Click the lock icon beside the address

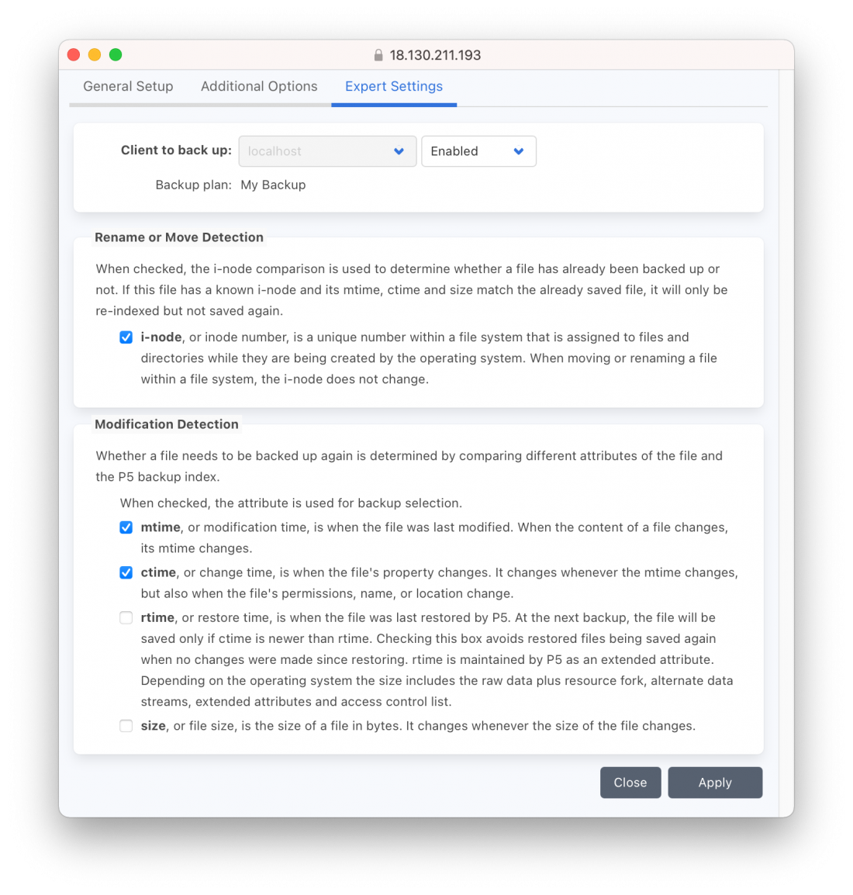tap(378, 55)
